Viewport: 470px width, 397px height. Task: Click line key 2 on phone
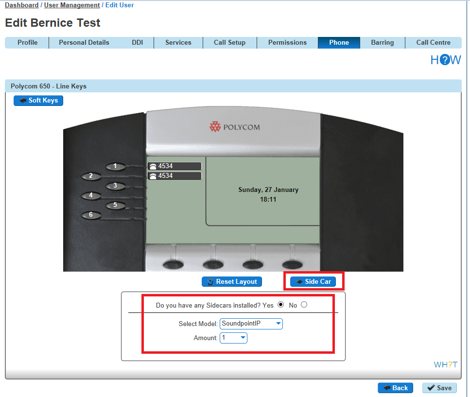(x=91, y=176)
